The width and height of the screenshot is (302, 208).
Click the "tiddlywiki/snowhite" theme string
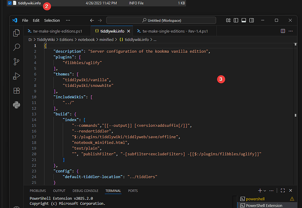tap(88, 85)
